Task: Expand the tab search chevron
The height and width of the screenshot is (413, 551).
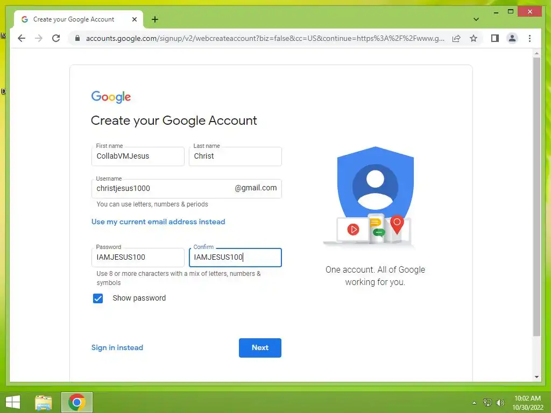Action: point(476,19)
